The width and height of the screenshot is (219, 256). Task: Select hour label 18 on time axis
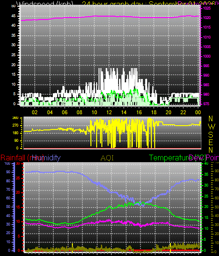click(x=153, y=112)
